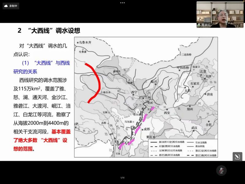
Task: Click the cloud recording indicator 录制中
Action: (11, 6)
